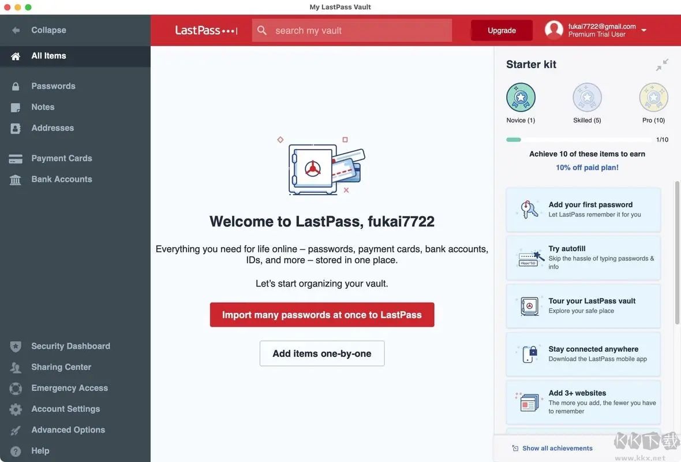Viewport: 681px width, 462px height.
Task: Click the Emergency Access lifebuoy icon
Action: pyautogui.click(x=16, y=388)
